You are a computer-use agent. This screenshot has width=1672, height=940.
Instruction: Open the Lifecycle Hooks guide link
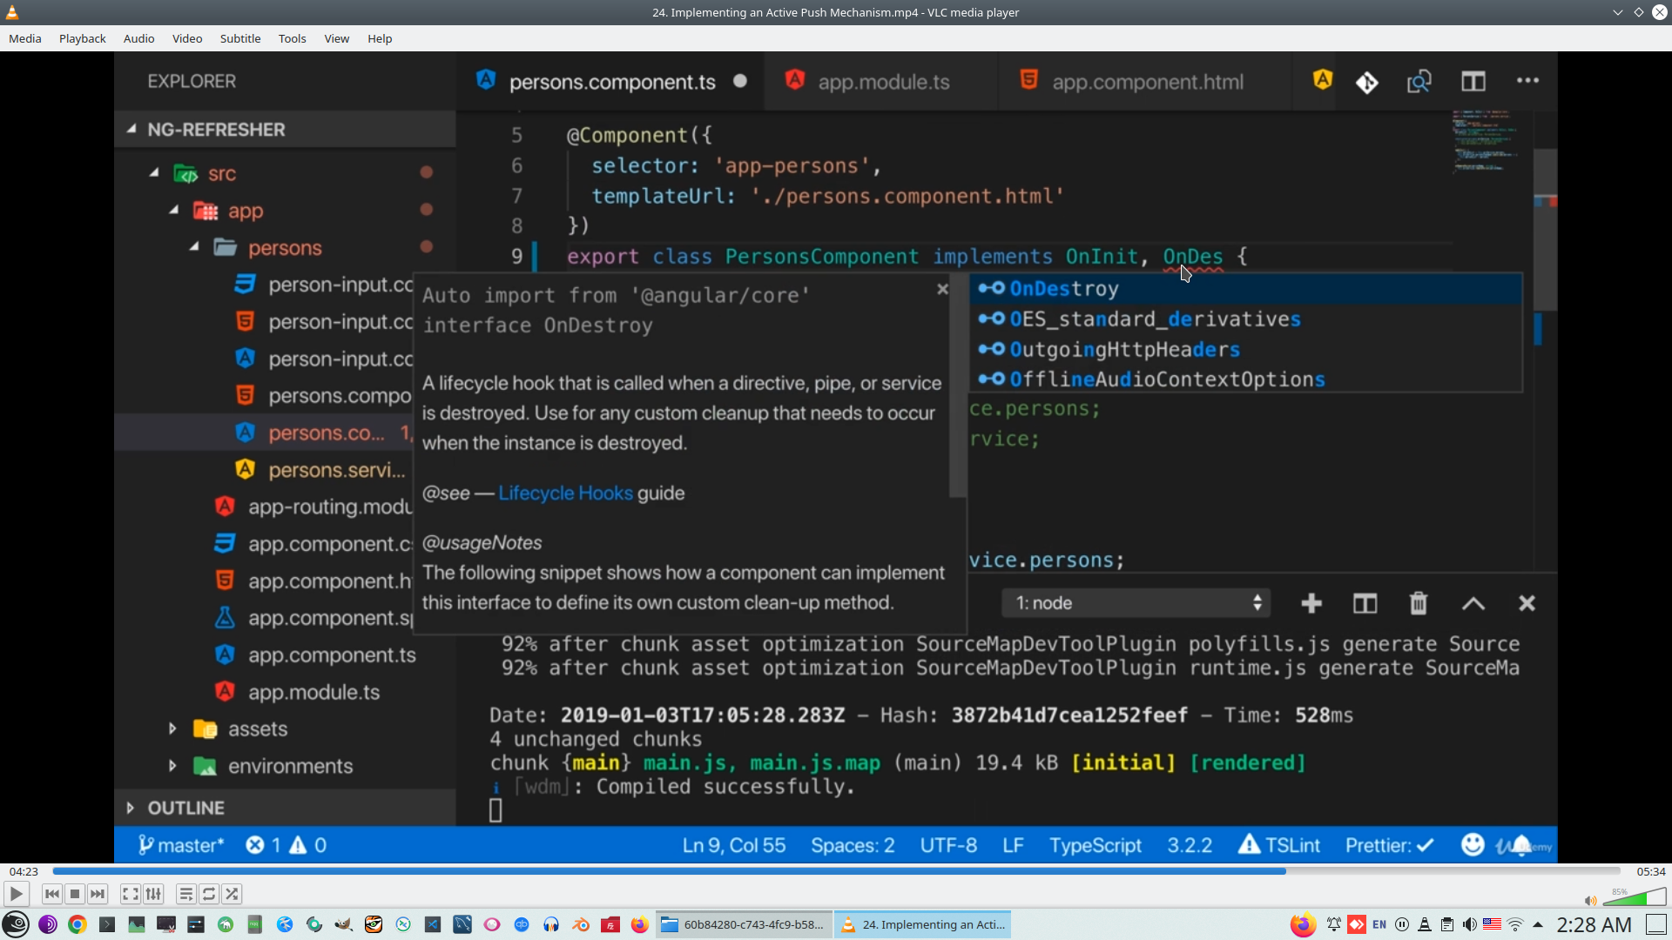[x=564, y=493]
